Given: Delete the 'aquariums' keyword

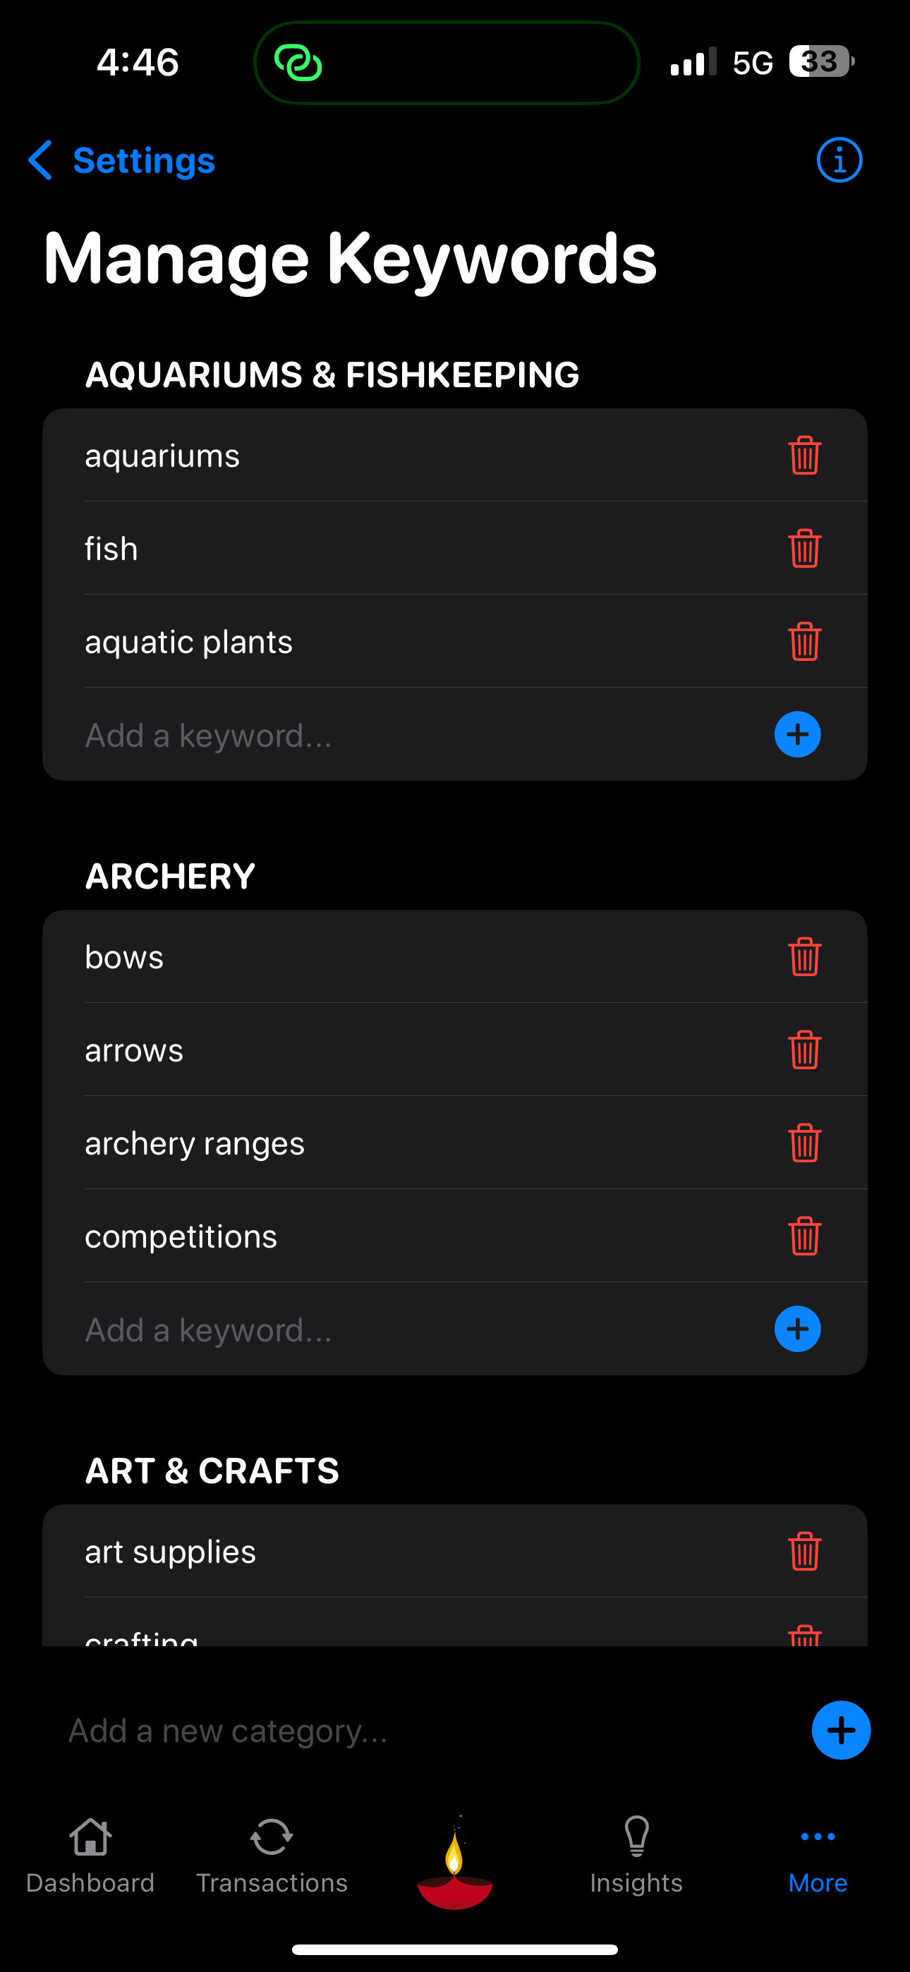Looking at the screenshot, I should tap(804, 456).
